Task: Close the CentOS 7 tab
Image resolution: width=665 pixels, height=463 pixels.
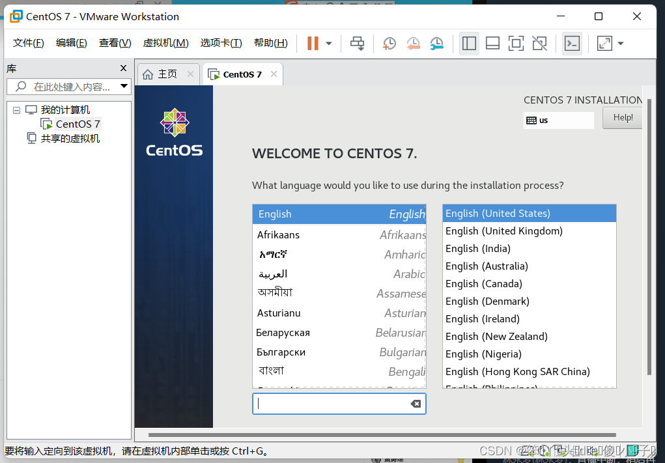Action: pos(274,74)
